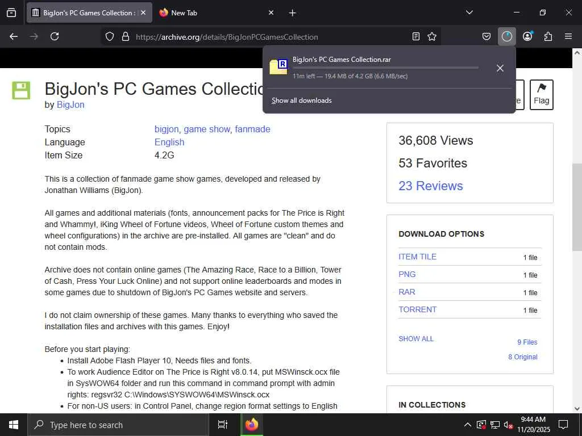
Task: Click the network tray icon
Action: click(495, 425)
